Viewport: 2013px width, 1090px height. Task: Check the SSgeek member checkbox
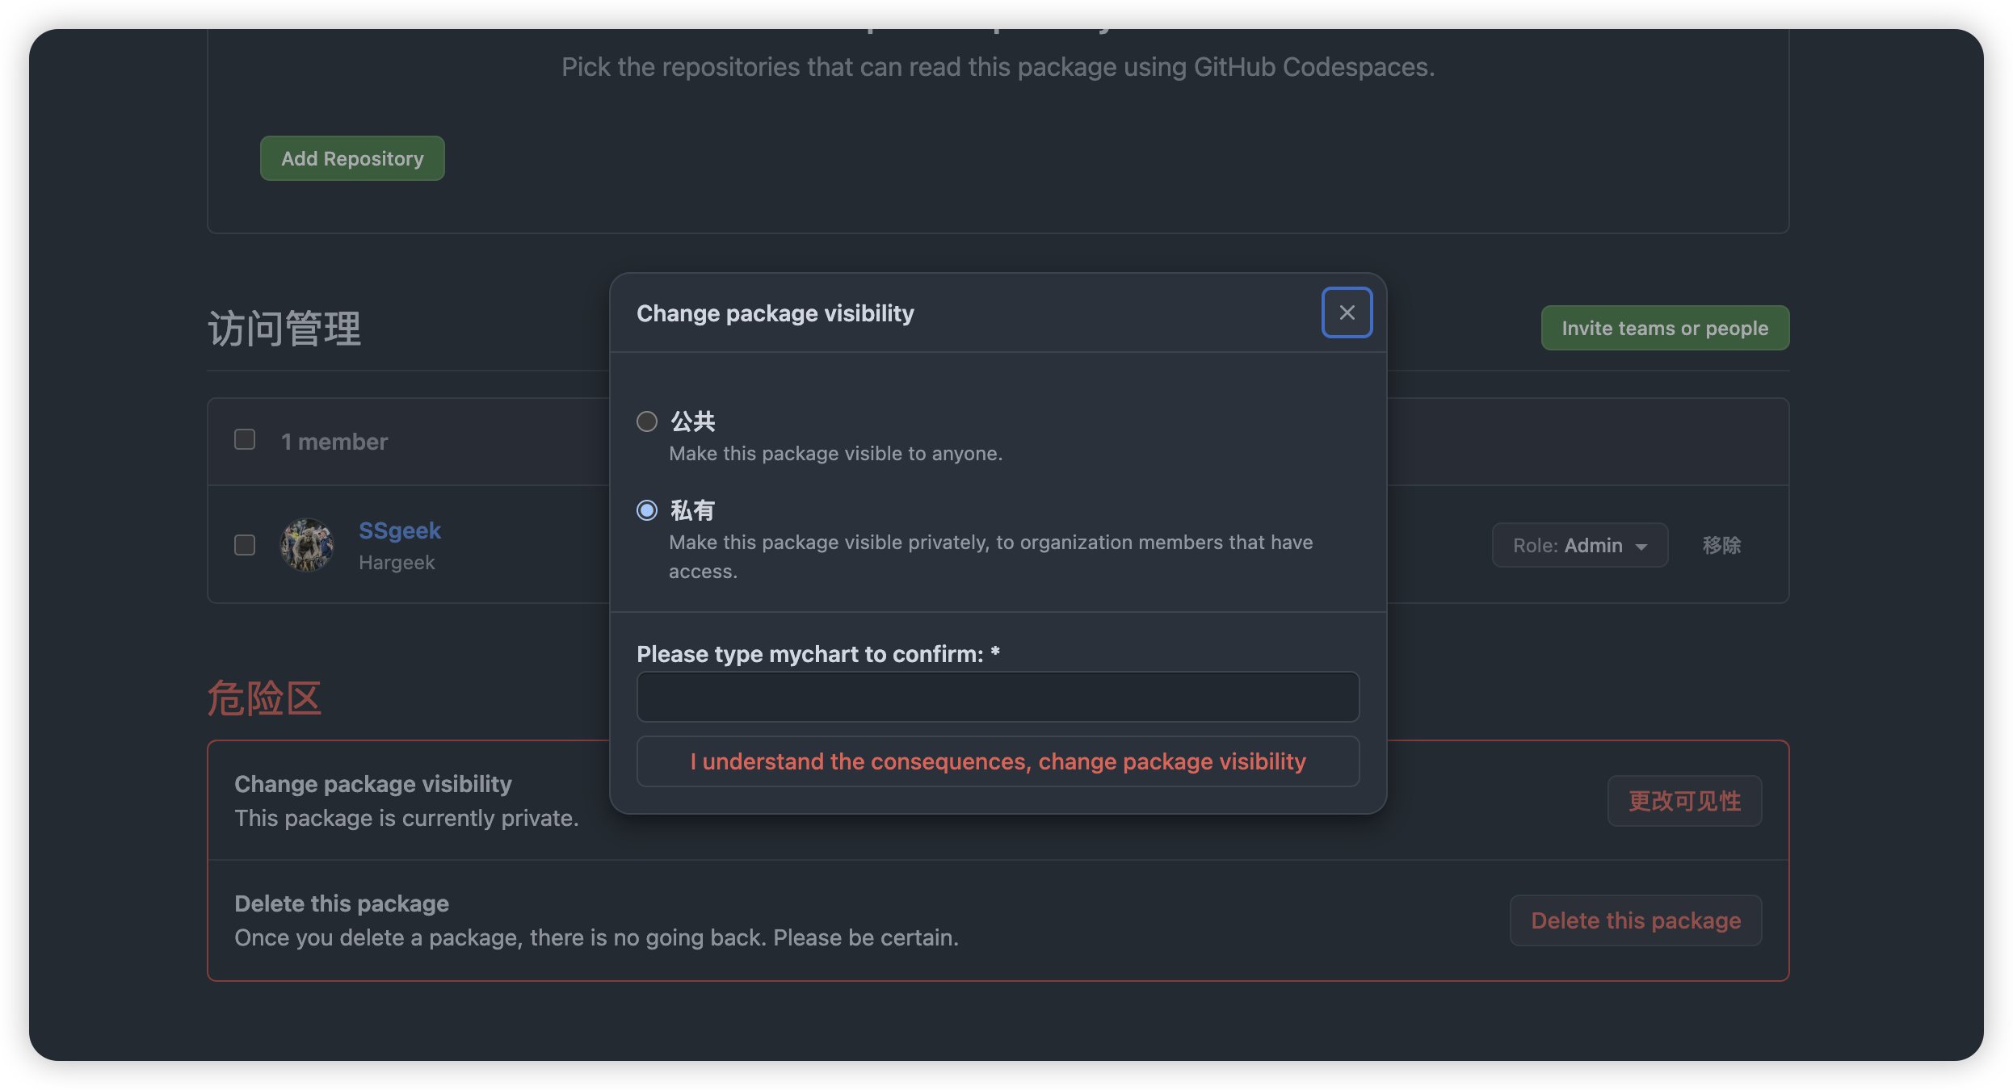[x=245, y=545]
